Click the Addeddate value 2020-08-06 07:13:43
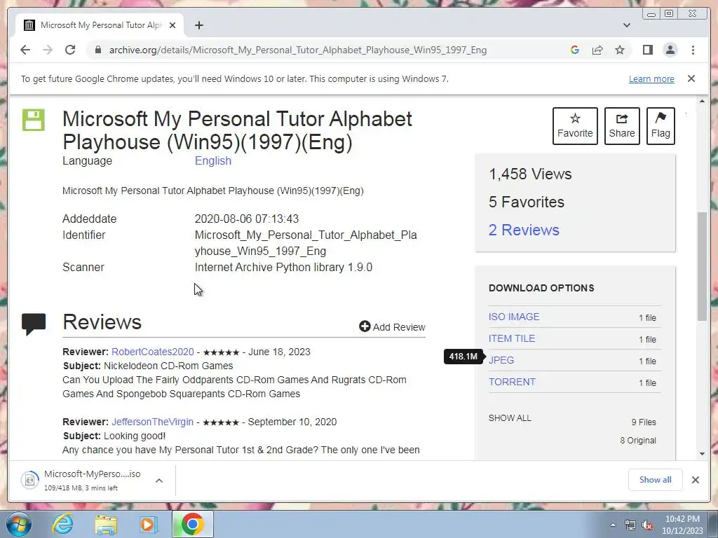This screenshot has width=718, height=538. pyautogui.click(x=246, y=219)
